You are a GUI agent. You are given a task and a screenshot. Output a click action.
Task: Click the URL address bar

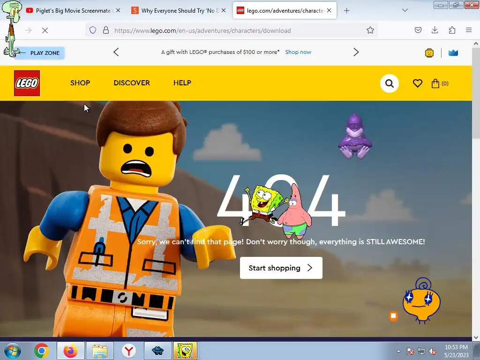click(x=232, y=30)
